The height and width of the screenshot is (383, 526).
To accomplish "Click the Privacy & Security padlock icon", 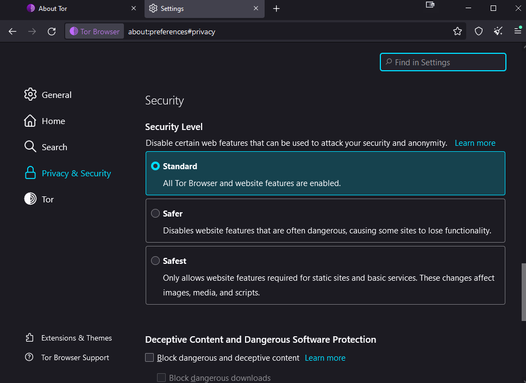I will (x=30, y=172).
